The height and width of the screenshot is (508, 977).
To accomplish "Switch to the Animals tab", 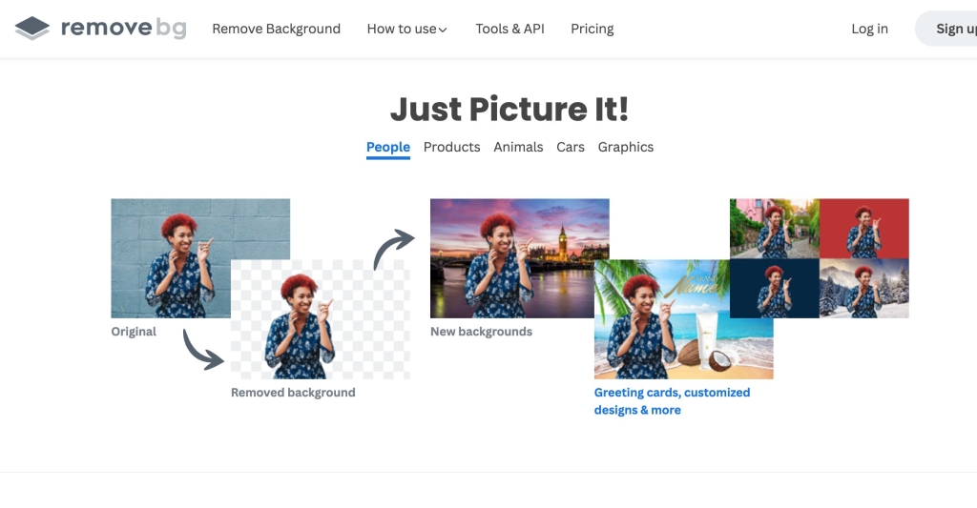I will click(x=518, y=147).
